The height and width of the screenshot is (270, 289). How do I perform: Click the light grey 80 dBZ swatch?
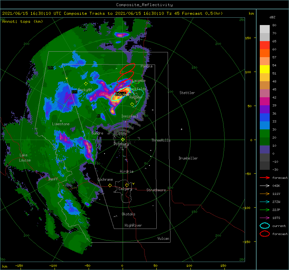(265, 29)
